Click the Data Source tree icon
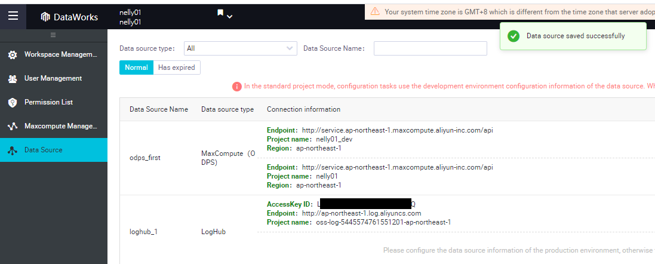This screenshot has width=655, height=264. coord(13,151)
